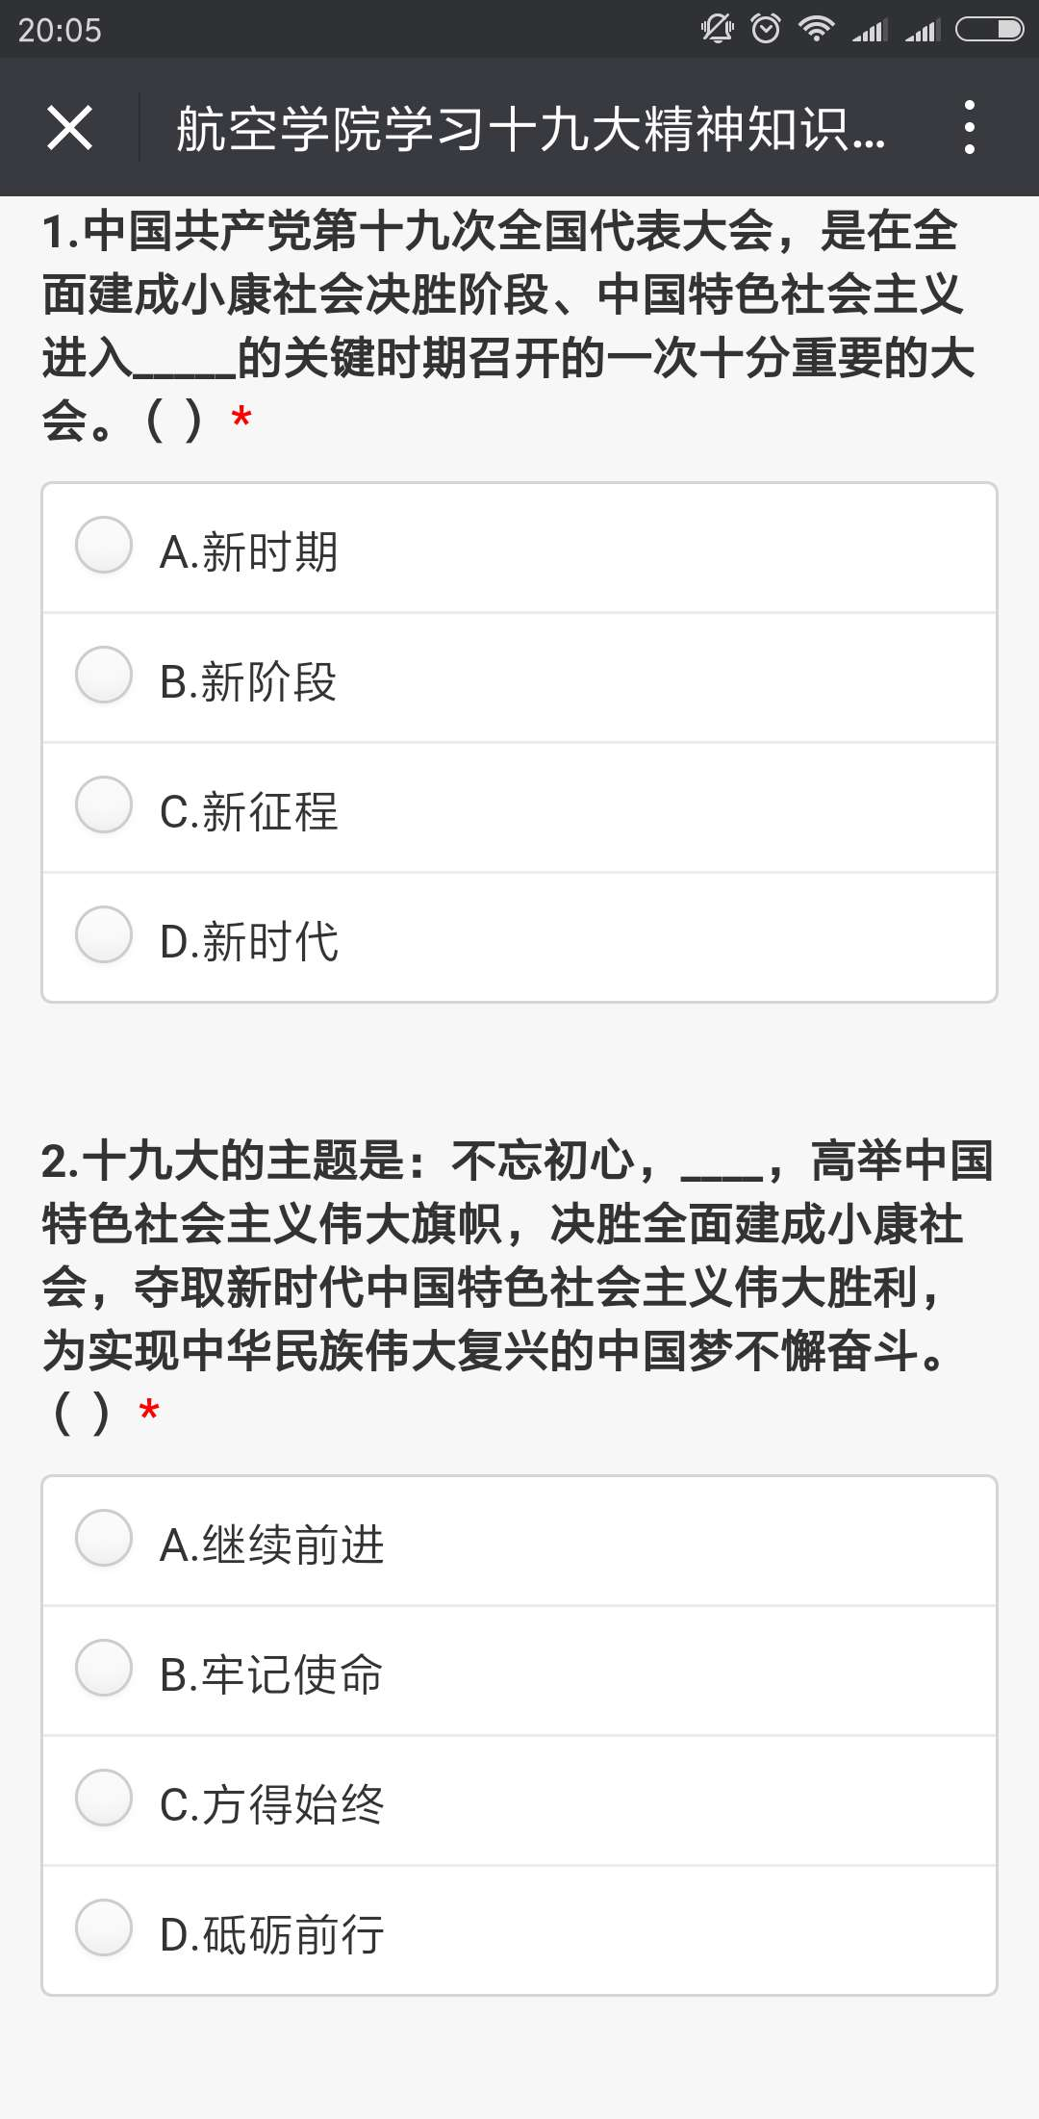1039x2119 pixels.
Task: Tap the alarm clock status icon
Action: 766,30
